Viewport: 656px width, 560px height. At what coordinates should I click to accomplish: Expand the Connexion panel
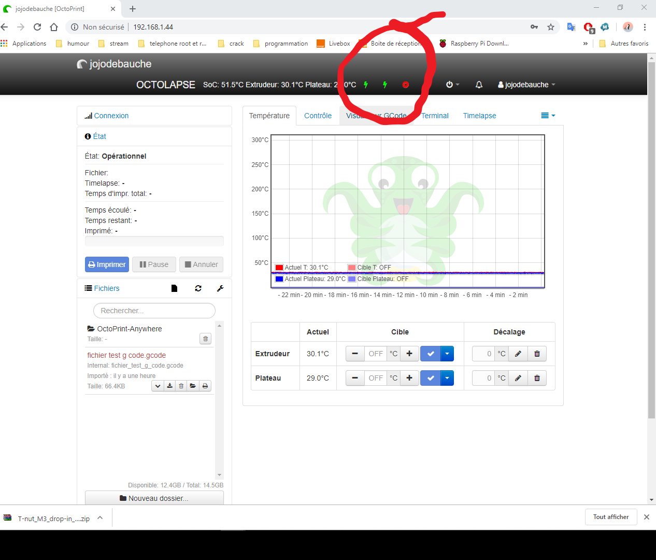point(111,116)
